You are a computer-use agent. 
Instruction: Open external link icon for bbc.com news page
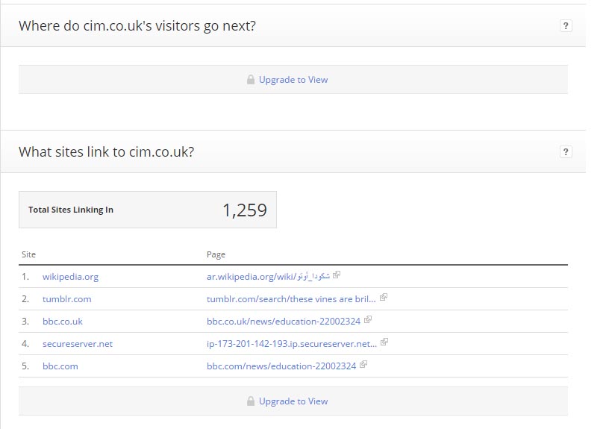click(x=363, y=365)
